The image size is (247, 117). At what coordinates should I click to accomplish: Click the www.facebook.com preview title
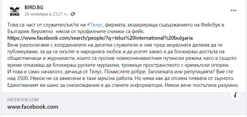tap(33, 107)
